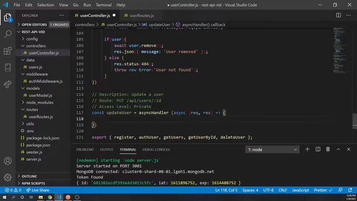Open the terminal selector dropdown '1: node'
Image resolution: width=357 pixels, height=201 pixels.
point(272,150)
